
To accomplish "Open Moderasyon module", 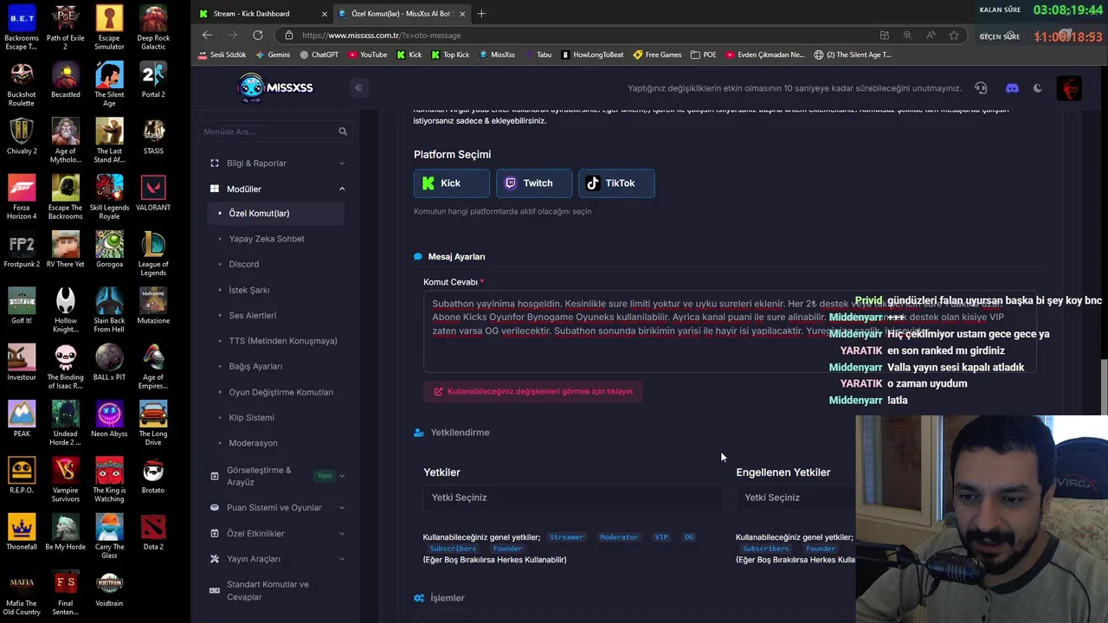I will 254,443.
